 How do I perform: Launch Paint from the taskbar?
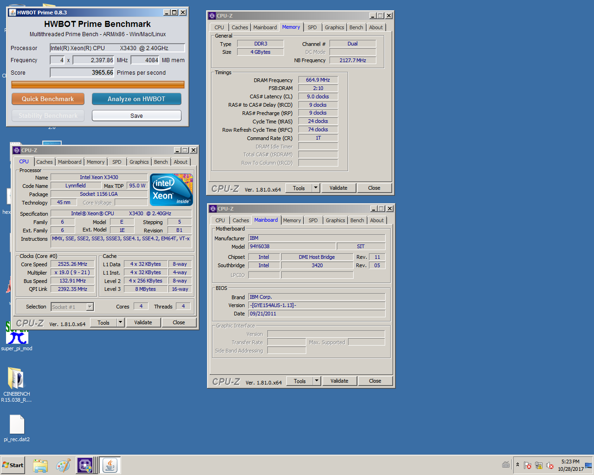tap(63, 465)
